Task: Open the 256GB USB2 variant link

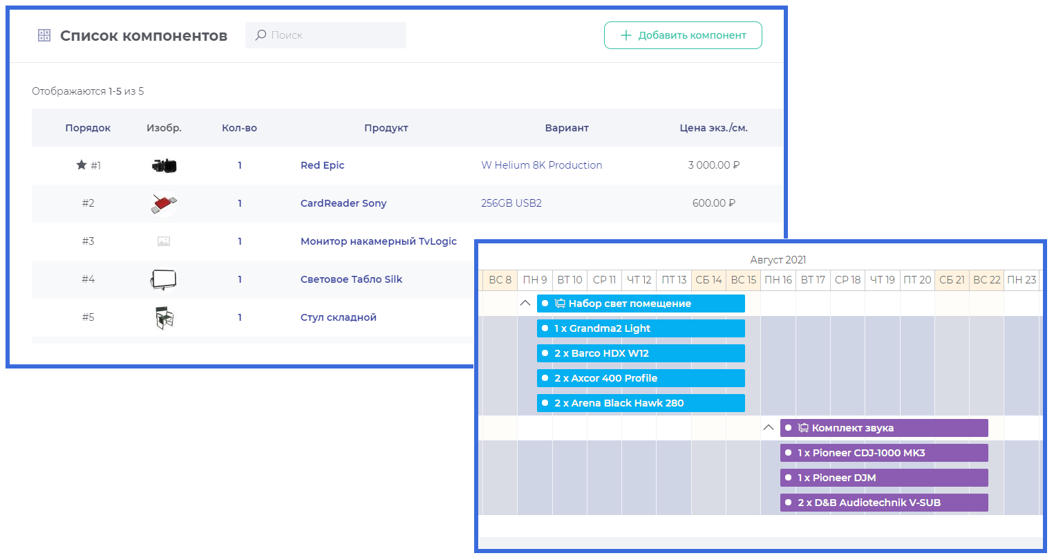Action: coord(511,203)
